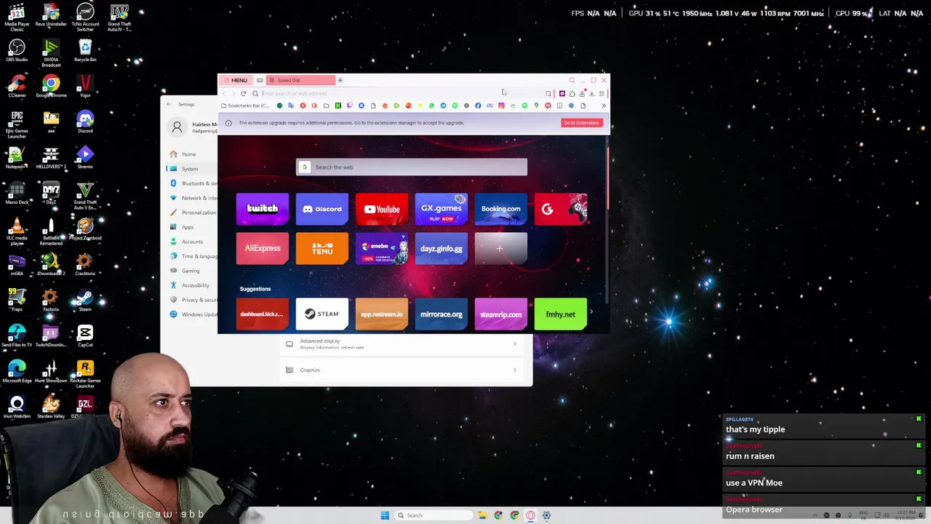
Task: Open the dayz.ginfo.gg speed dial tile
Action: tap(441, 248)
